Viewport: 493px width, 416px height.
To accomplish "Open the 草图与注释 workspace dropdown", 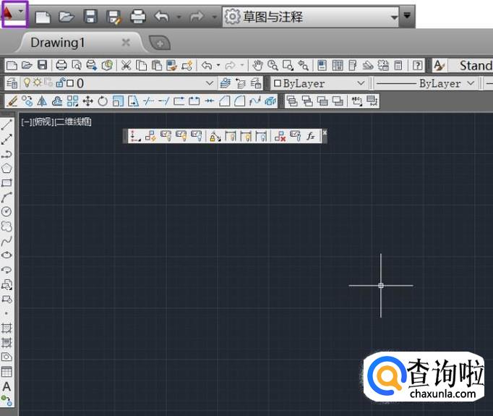I will 393,16.
